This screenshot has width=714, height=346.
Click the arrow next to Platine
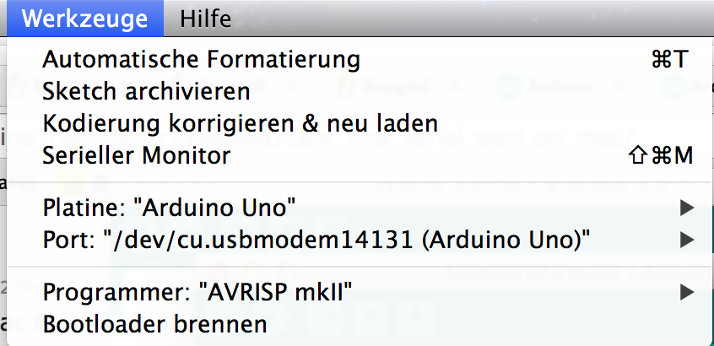click(x=685, y=208)
